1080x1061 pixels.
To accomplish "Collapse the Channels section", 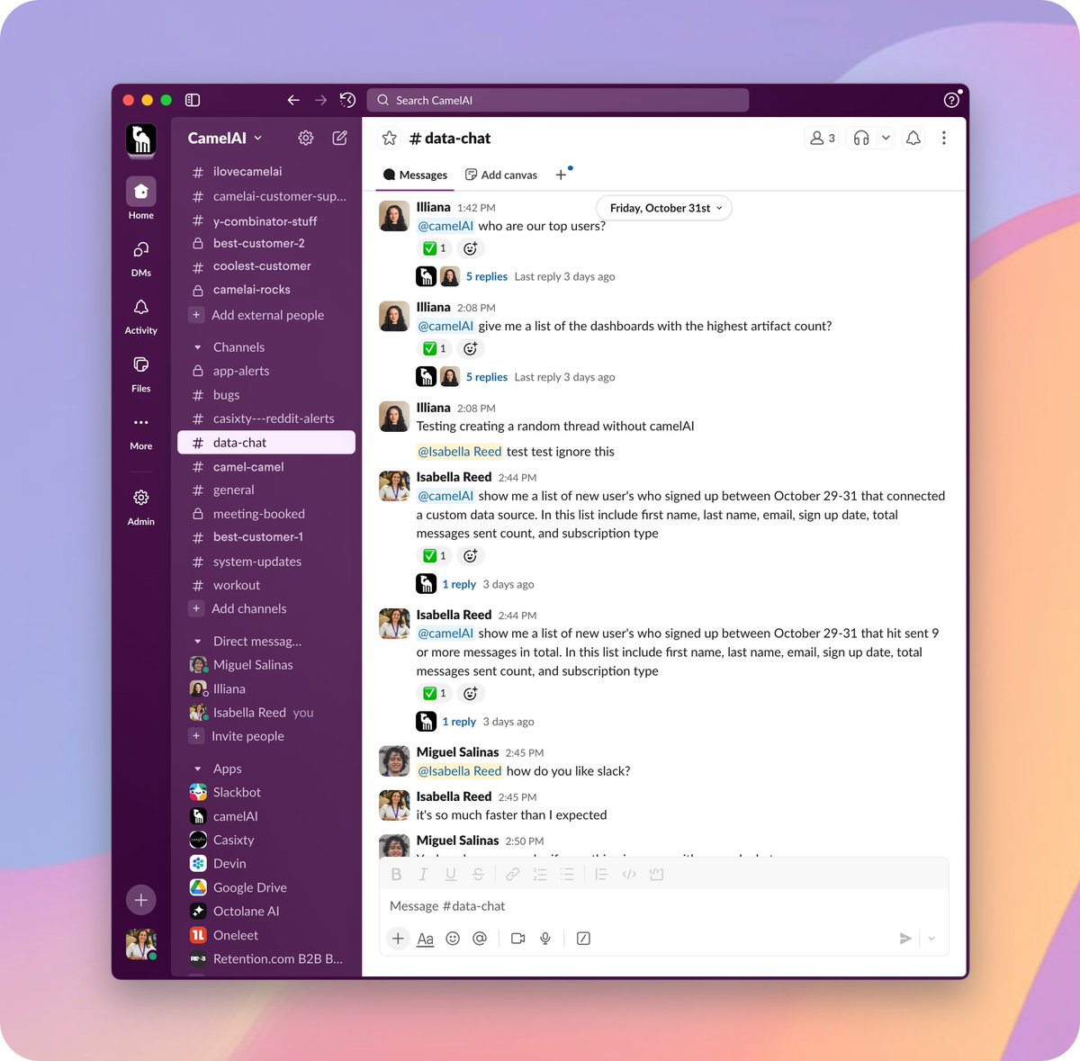I will click(198, 347).
